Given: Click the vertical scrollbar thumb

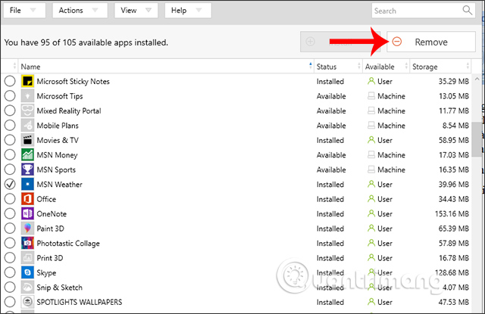Looking at the screenshot, I should click(477, 139).
